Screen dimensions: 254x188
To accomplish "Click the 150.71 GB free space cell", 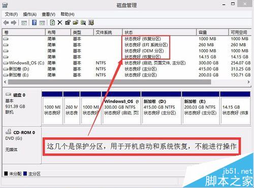I will click(241, 75).
